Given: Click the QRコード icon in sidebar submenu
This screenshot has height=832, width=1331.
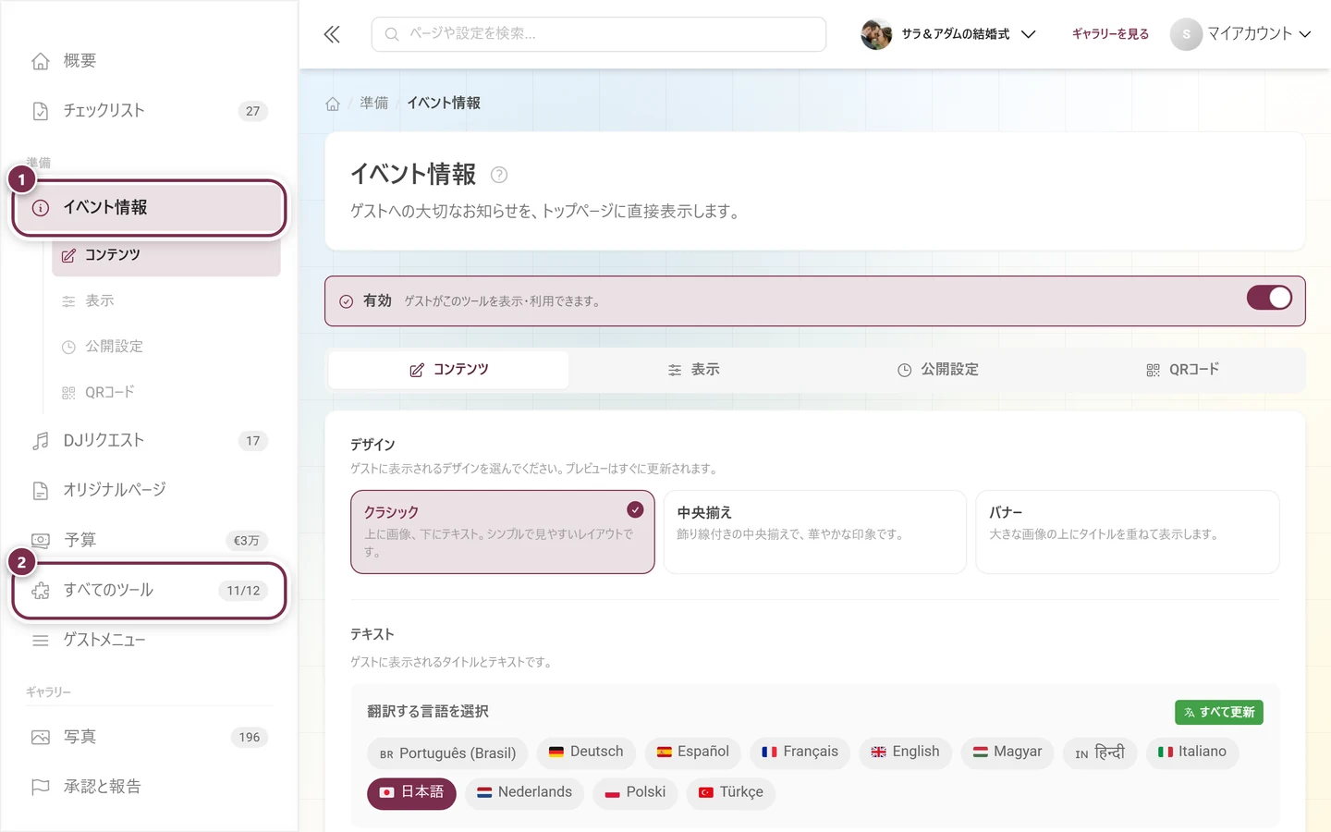Looking at the screenshot, I should pyautogui.click(x=68, y=393).
